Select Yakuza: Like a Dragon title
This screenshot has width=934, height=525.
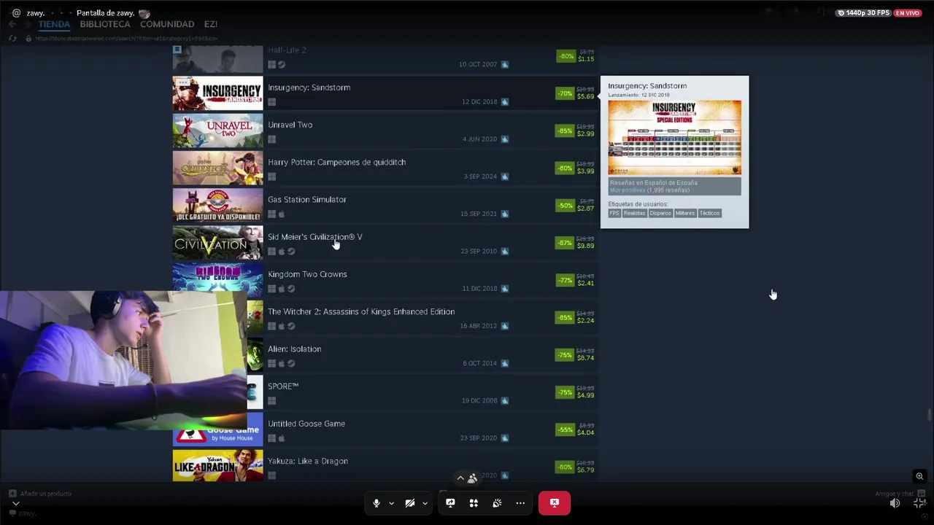pos(308,461)
